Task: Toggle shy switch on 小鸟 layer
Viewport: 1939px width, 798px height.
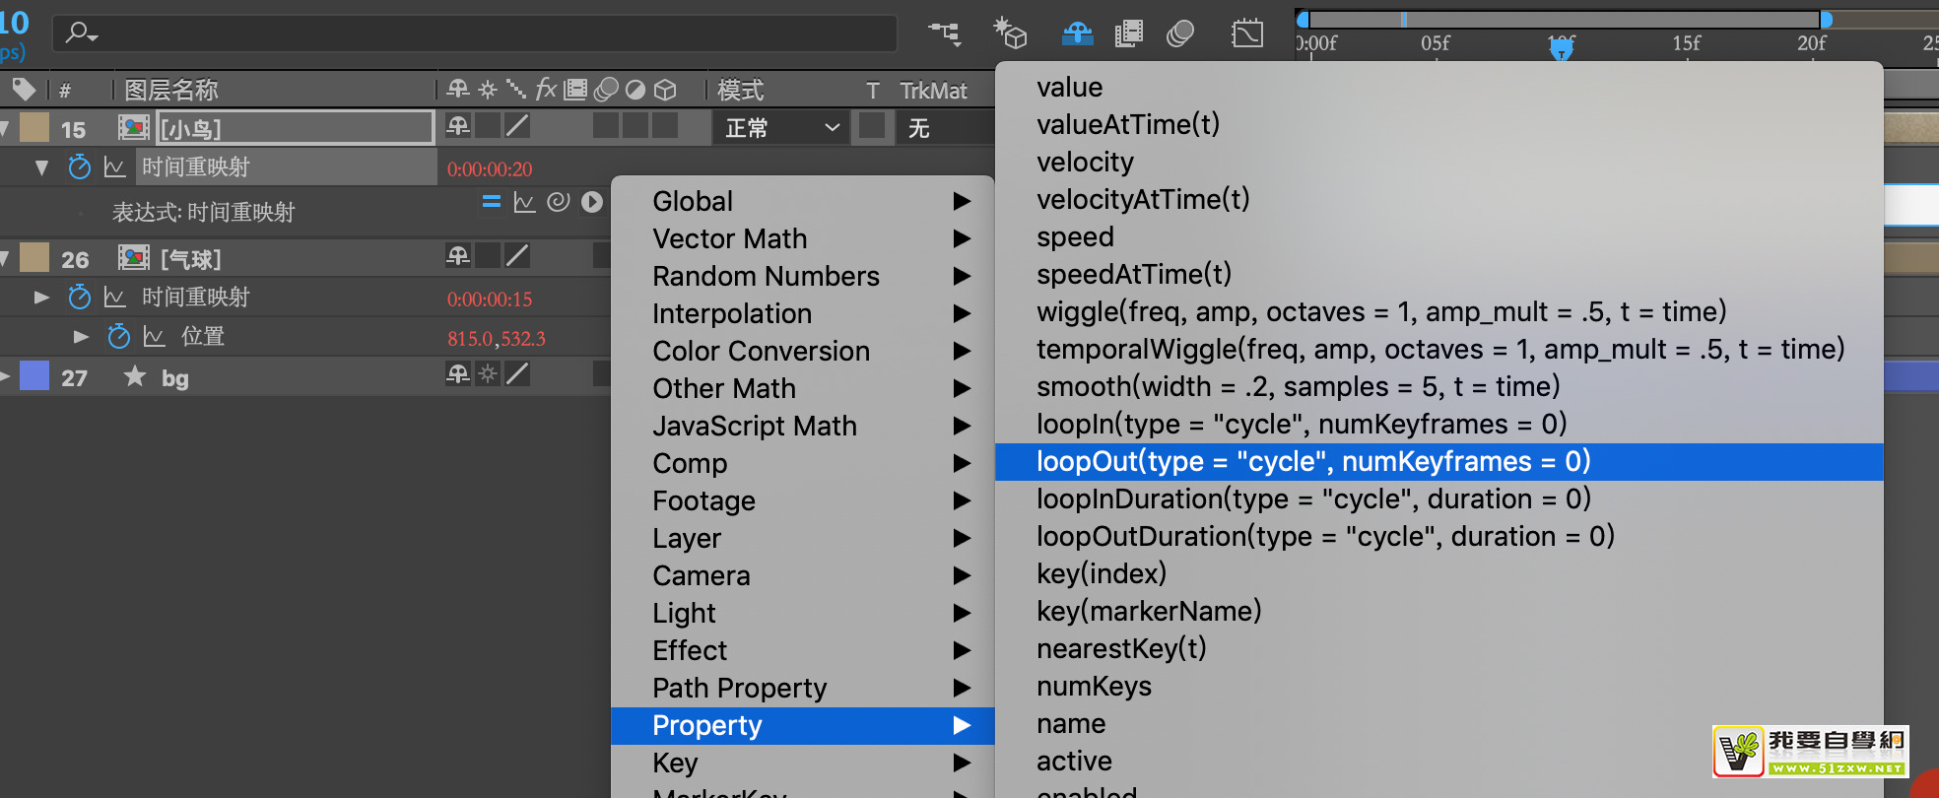Action: click(x=458, y=126)
